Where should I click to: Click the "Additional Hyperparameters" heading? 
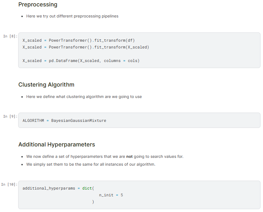click(x=57, y=144)
